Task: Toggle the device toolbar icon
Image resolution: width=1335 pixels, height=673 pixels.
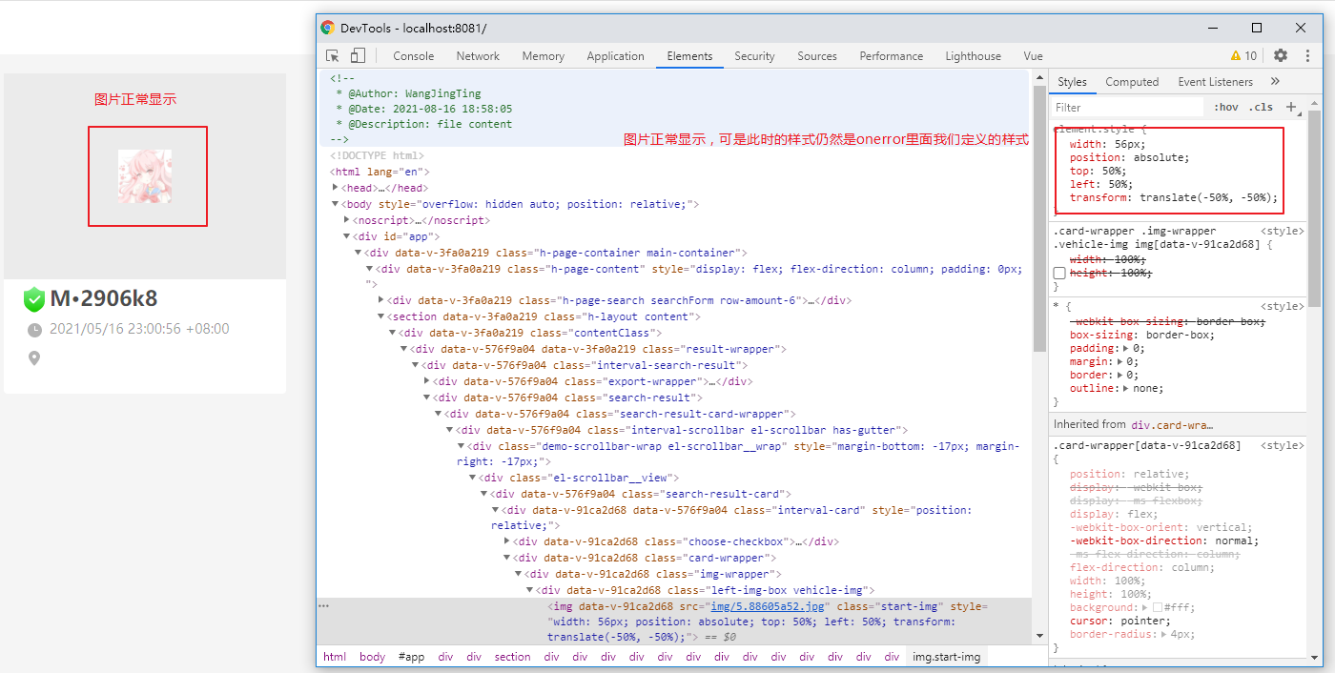Action: [358, 56]
